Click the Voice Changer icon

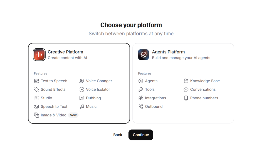82,81
